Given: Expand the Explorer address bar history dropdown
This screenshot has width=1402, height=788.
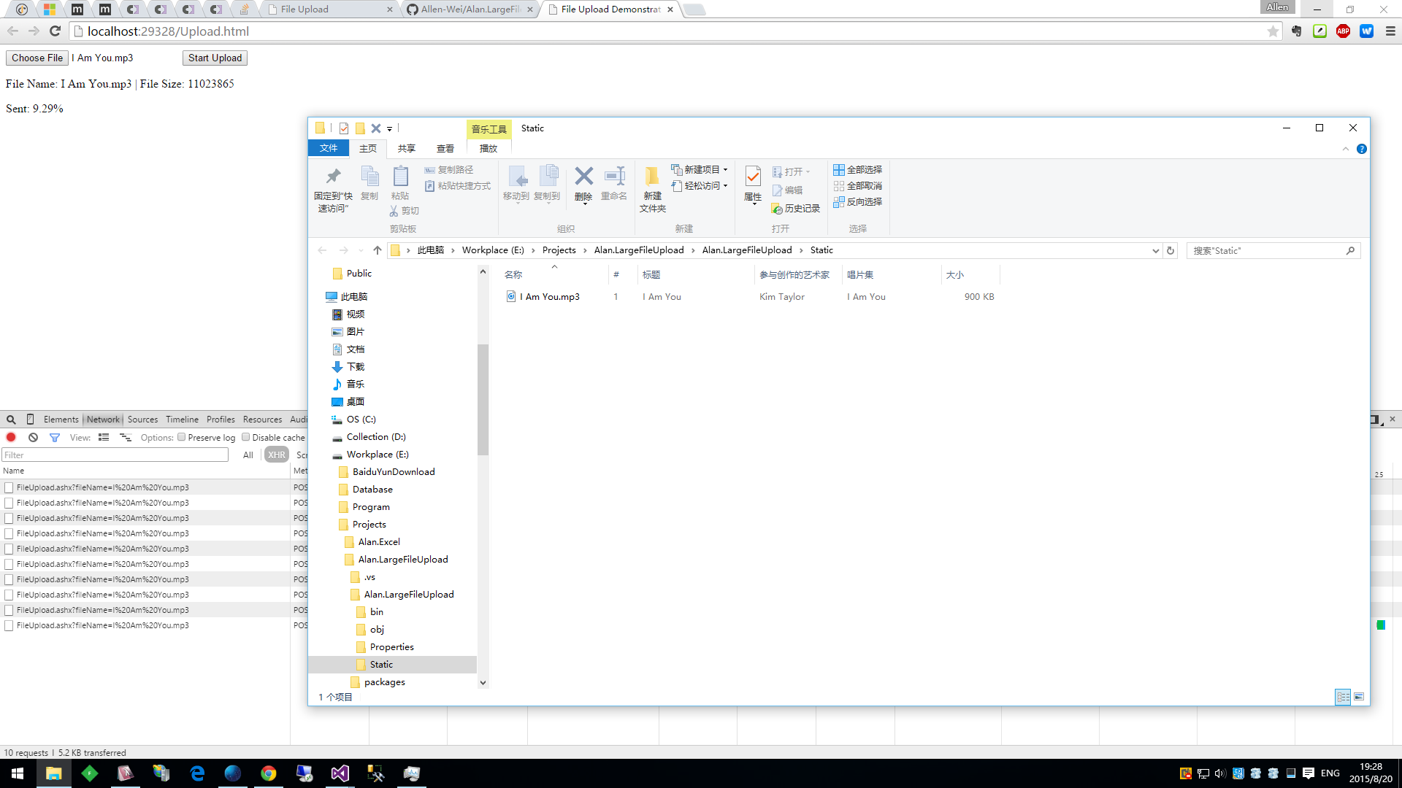Looking at the screenshot, I should point(1155,250).
